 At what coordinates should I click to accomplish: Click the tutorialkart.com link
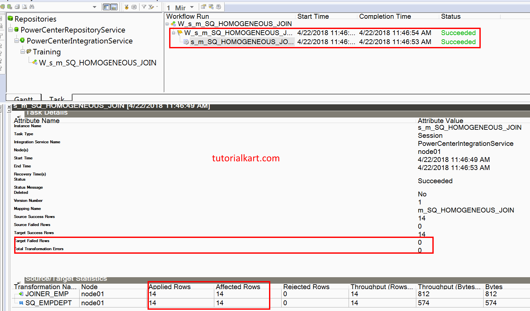[246, 158]
